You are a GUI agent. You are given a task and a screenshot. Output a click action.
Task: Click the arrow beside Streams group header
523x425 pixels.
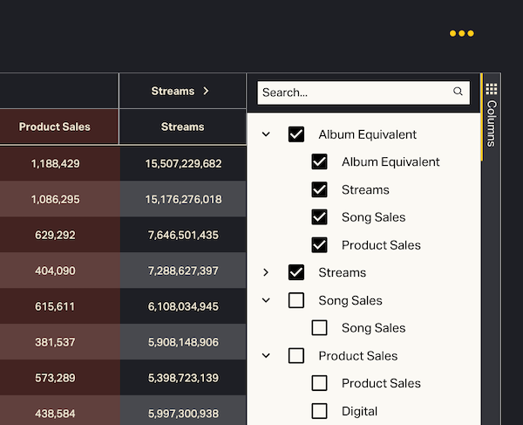207,91
